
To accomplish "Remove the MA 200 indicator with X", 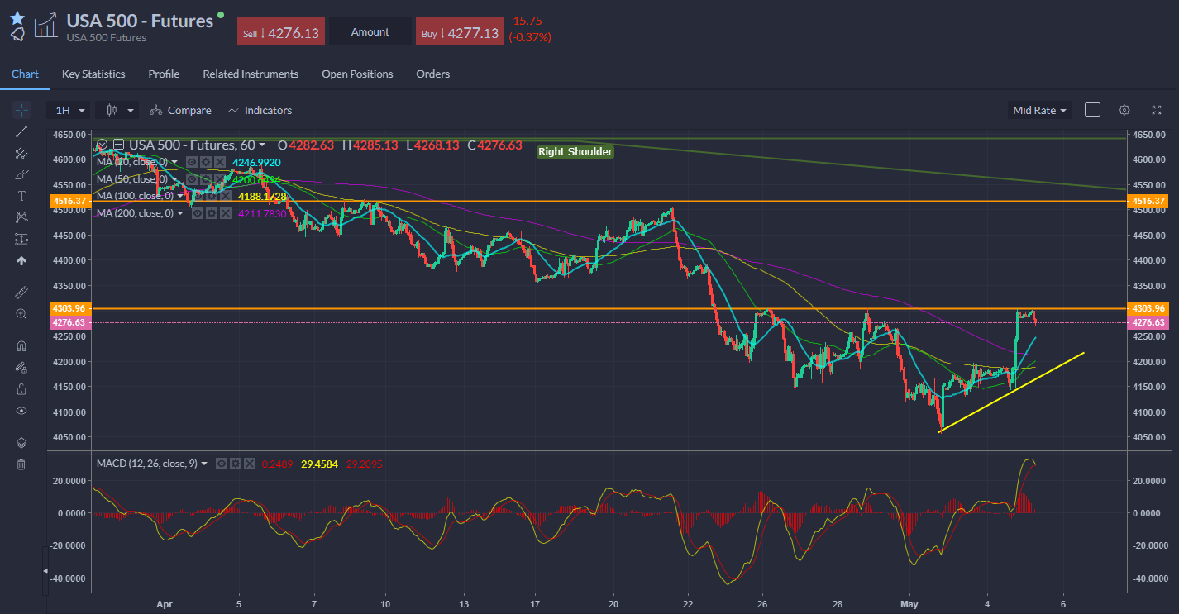I will [x=226, y=213].
